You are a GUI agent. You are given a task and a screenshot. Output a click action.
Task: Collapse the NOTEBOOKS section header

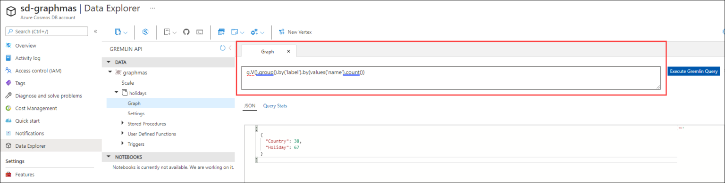pos(168,157)
